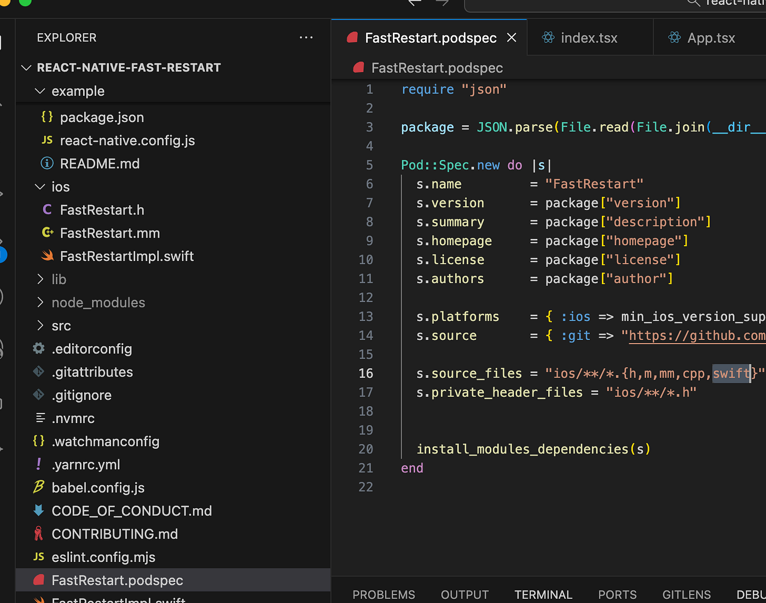
Task: Open .gitattributes file
Action: point(172,372)
